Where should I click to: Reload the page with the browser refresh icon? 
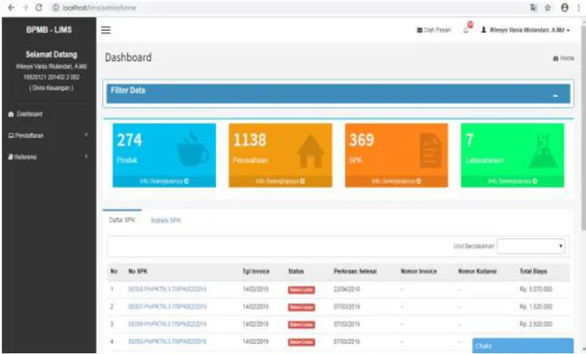point(38,8)
